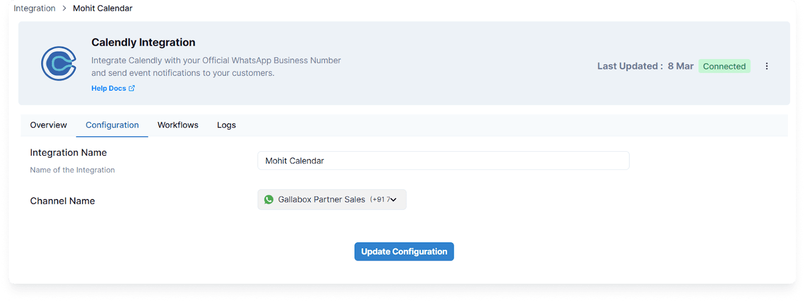805x301 pixels.
Task: Open the three-dot more options menu
Action: tap(767, 66)
